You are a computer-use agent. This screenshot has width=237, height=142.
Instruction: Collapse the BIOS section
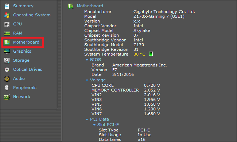click(87, 60)
